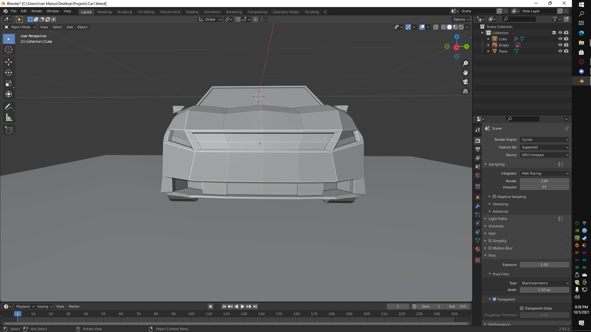Viewport: 591px width, 332px height.
Task: Switch to the Shading workspace tab
Action: click(x=192, y=12)
